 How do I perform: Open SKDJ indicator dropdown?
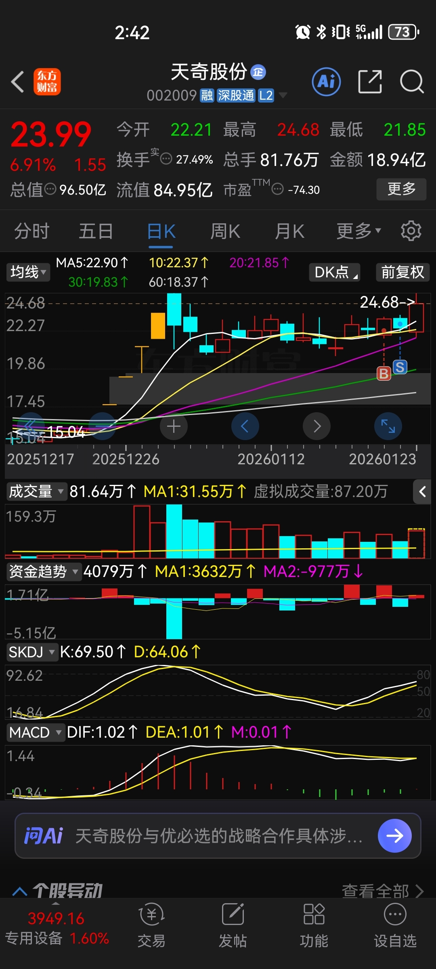[32, 652]
